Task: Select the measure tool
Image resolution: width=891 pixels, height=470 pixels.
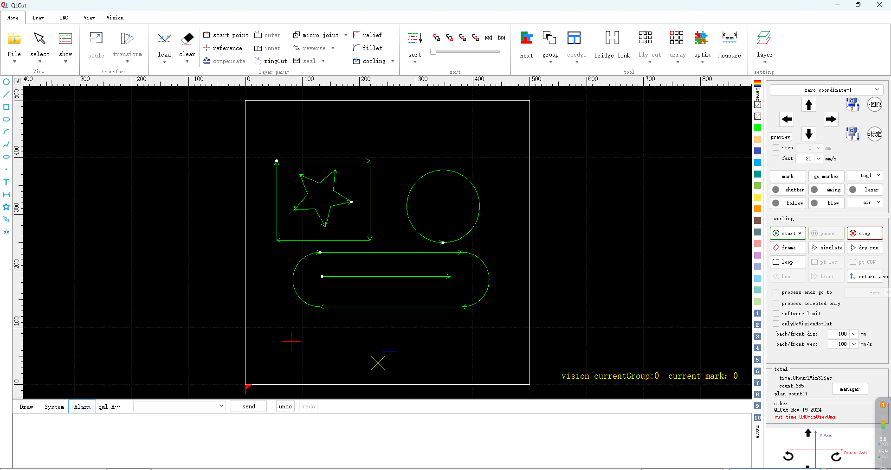Action: (x=729, y=38)
